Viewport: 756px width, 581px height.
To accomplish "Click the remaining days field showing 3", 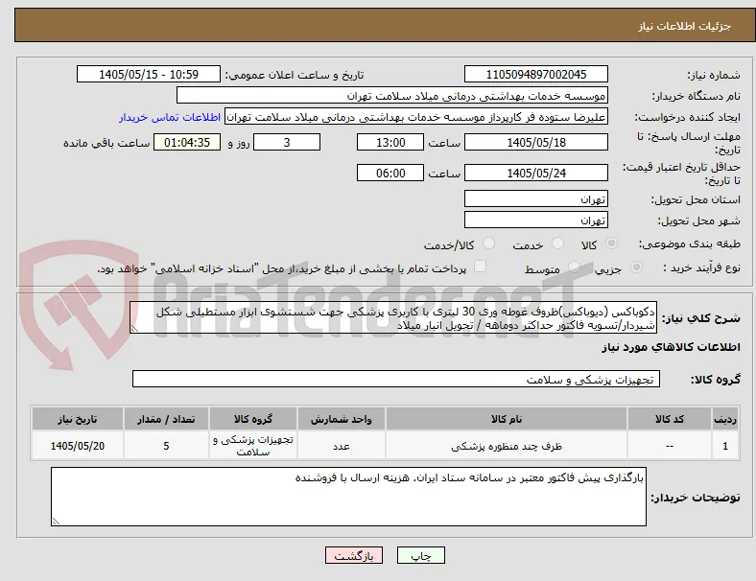I will pos(287,143).
